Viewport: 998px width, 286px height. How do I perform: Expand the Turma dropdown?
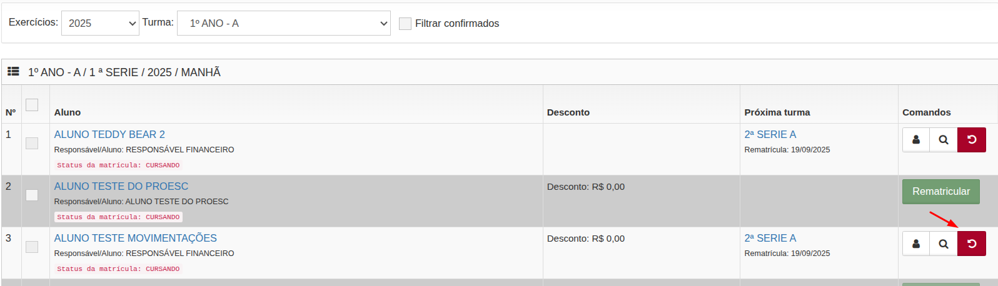pyautogui.click(x=284, y=23)
